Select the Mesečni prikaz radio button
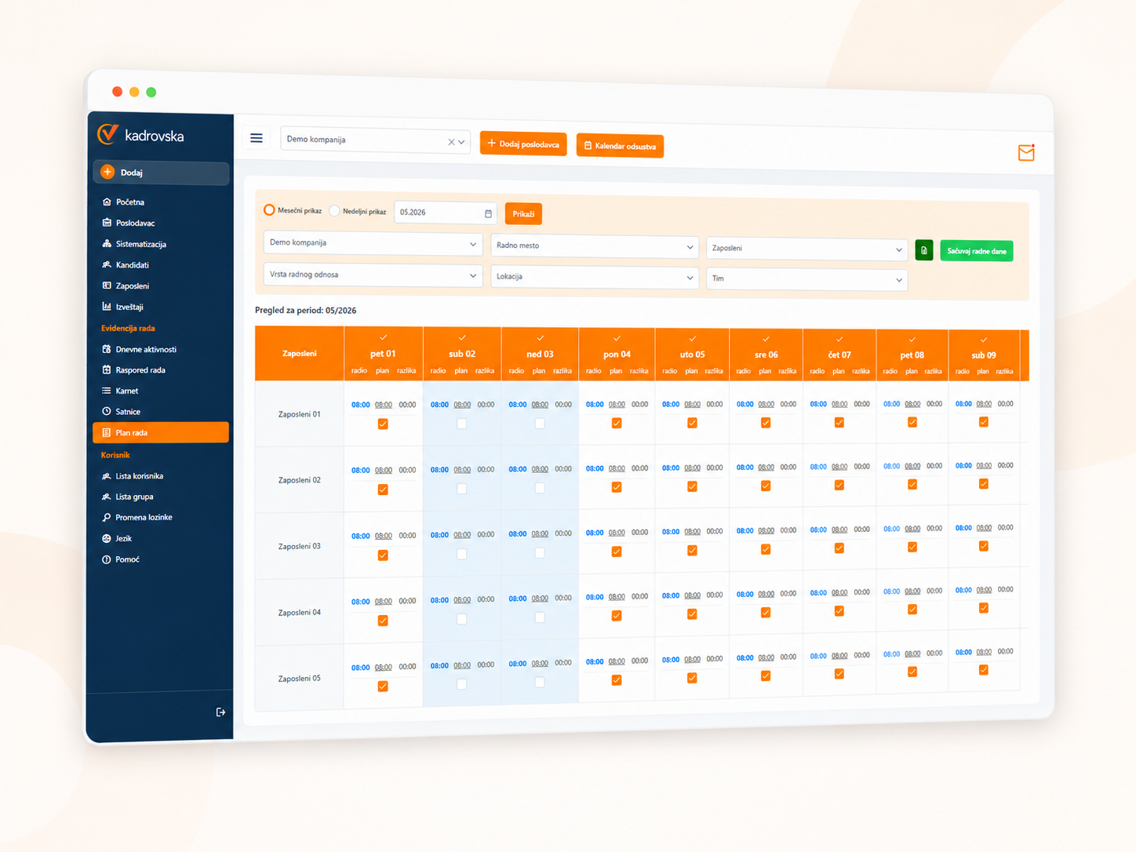 click(269, 209)
